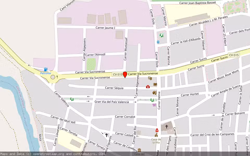Screen dimensions: 250x156
Task: Select the Carrer Mustassaf label
Action: 126,49
